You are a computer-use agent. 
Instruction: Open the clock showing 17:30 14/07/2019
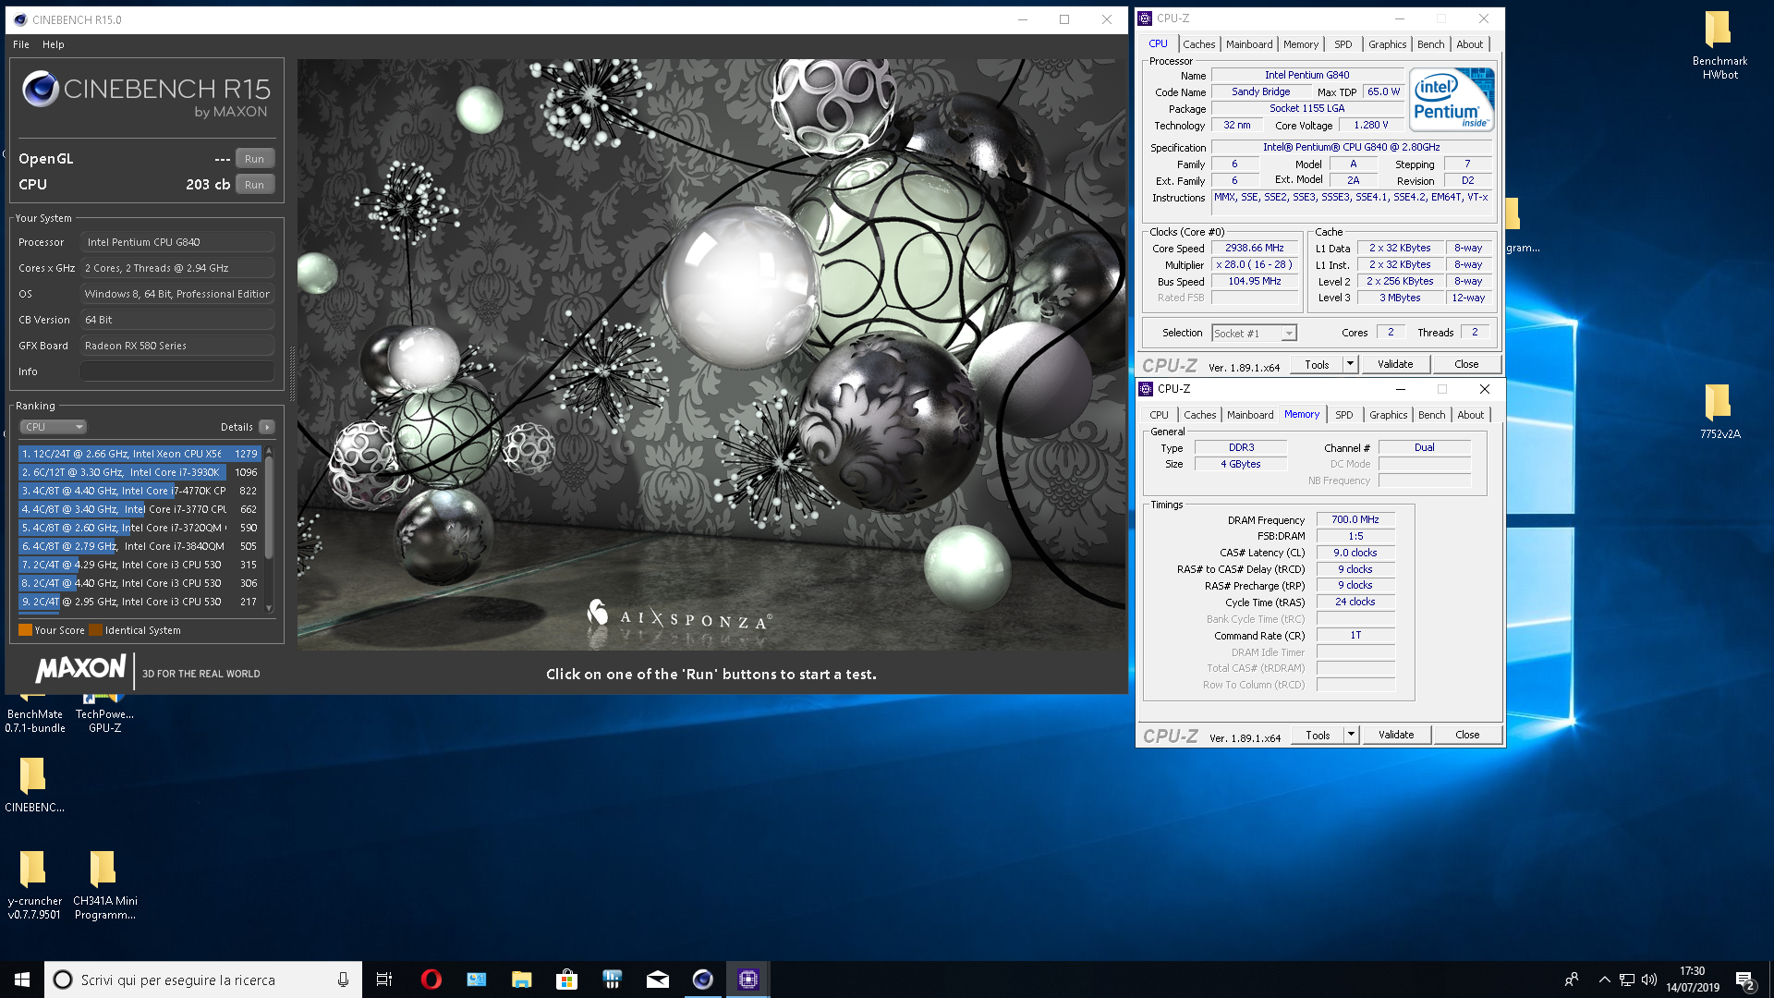point(1692,980)
